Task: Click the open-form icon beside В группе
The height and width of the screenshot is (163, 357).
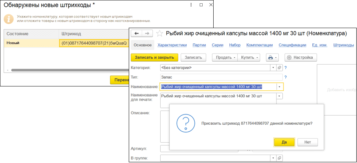Action: [279, 158]
